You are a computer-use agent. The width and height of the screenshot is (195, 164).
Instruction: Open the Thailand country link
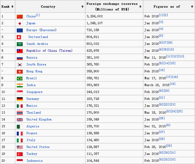pos(33,112)
